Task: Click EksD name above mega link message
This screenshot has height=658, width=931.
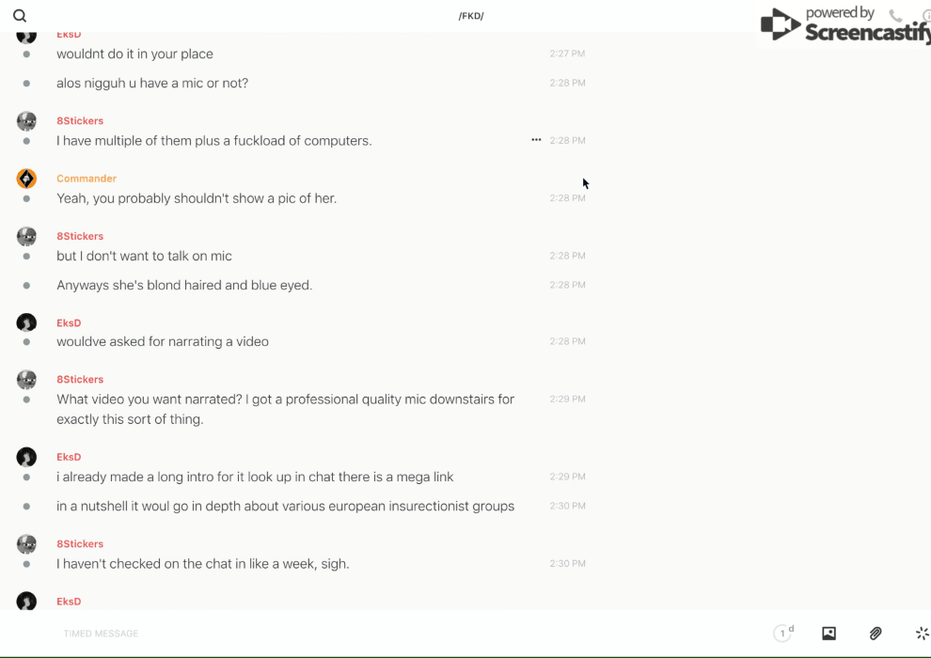Action: [x=69, y=457]
